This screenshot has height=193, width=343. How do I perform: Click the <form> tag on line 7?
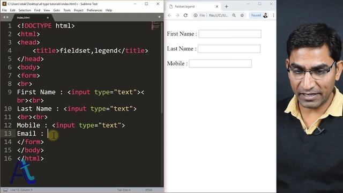click(x=28, y=76)
